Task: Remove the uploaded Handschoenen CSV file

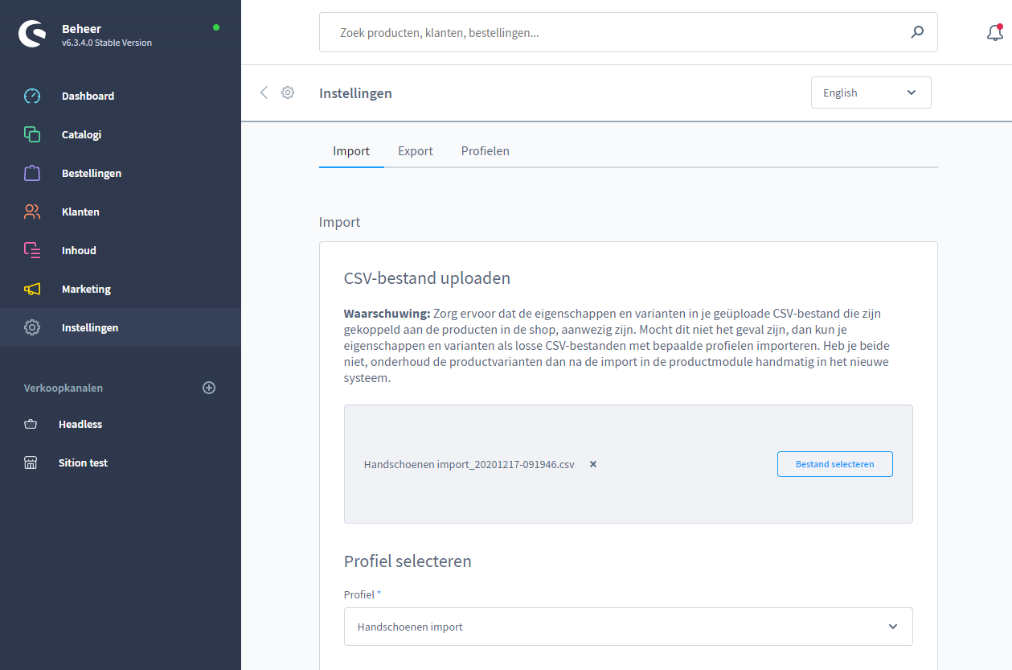Action: click(x=593, y=464)
